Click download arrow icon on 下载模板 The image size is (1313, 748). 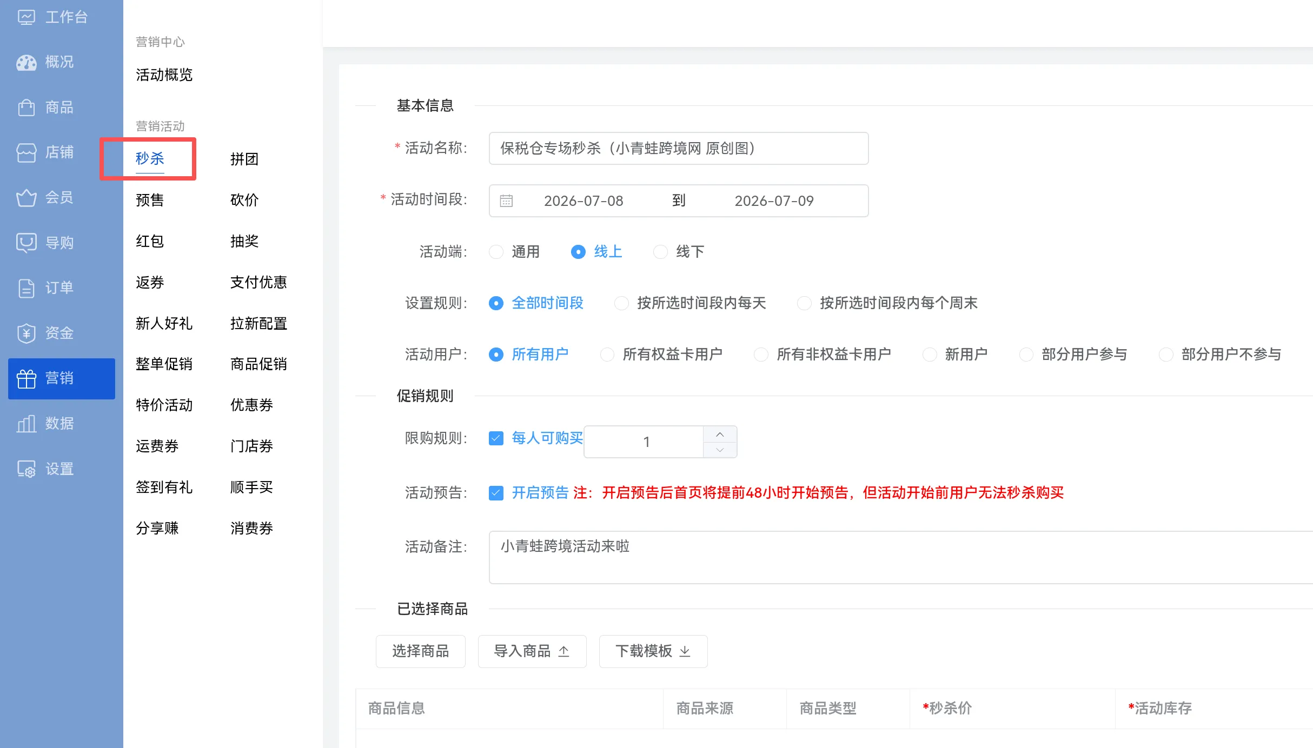[685, 651]
